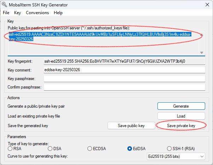Click the Key comment field
Viewport: 213px width, 165px height.
pyautogui.click(x=124, y=70)
